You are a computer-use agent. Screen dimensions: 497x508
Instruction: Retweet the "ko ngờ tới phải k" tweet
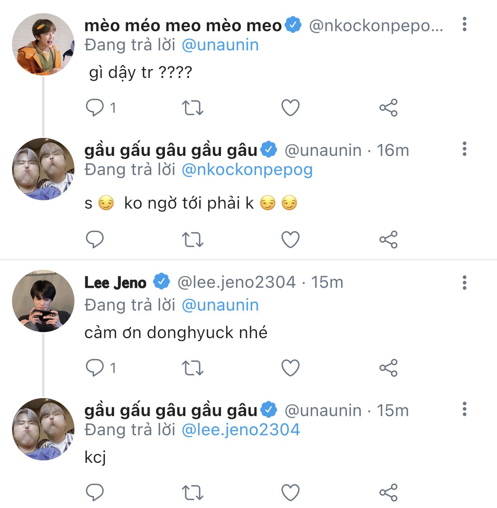coord(192,240)
